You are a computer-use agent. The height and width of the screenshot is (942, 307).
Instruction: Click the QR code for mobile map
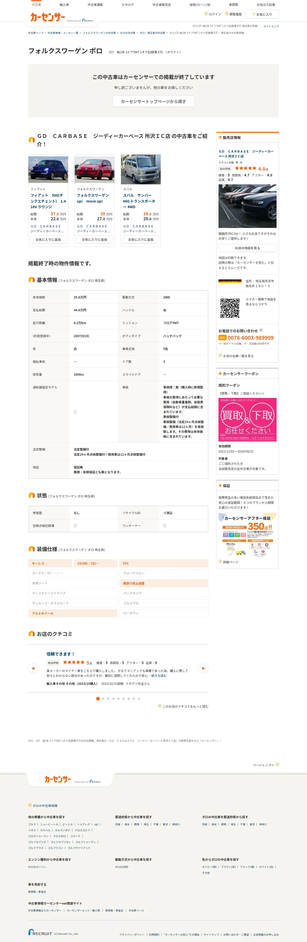tap(230, 308)
